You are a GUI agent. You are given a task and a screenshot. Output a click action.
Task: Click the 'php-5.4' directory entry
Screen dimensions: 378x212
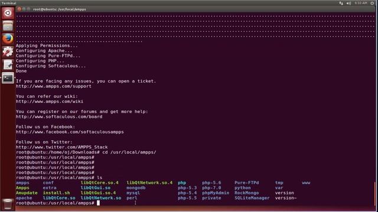coord(187,193)
